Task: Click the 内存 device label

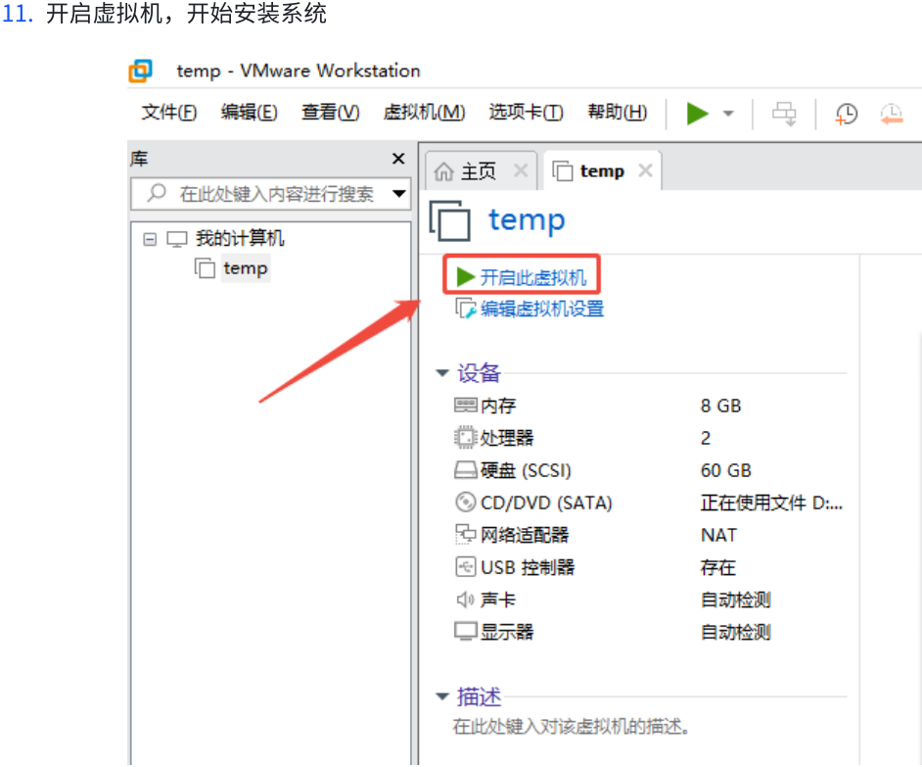Action: click(x=498, y=406)
